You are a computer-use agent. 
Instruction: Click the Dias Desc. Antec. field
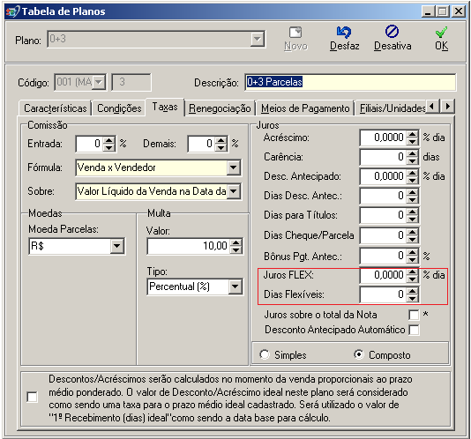(x=384, y=196)
